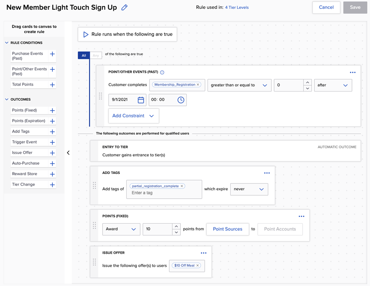Open three-dot menu on Add Tags card

267,173
